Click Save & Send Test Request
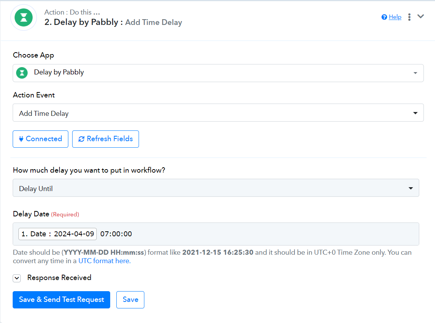 61,300
